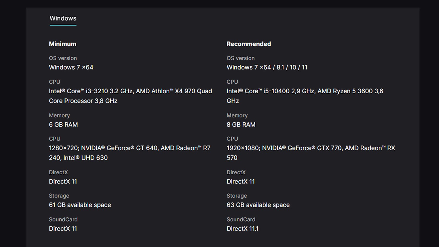Click minimum GPU text with GT 640
This screenshot has height=247, width=439.
click(130, 153)
